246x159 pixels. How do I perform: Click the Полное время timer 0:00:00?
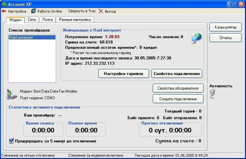pos(86,130)
